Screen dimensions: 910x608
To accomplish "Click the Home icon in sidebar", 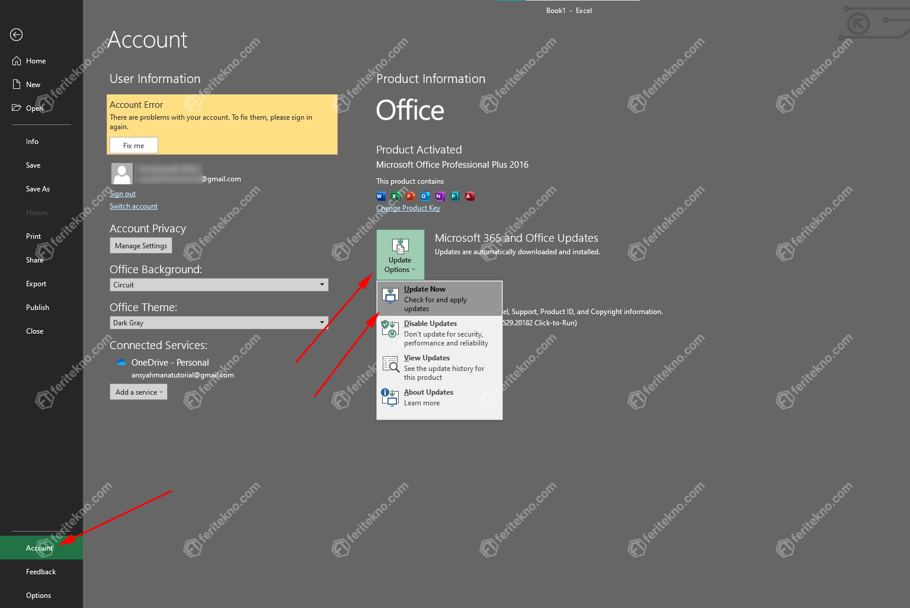I will tap(17, 61).
